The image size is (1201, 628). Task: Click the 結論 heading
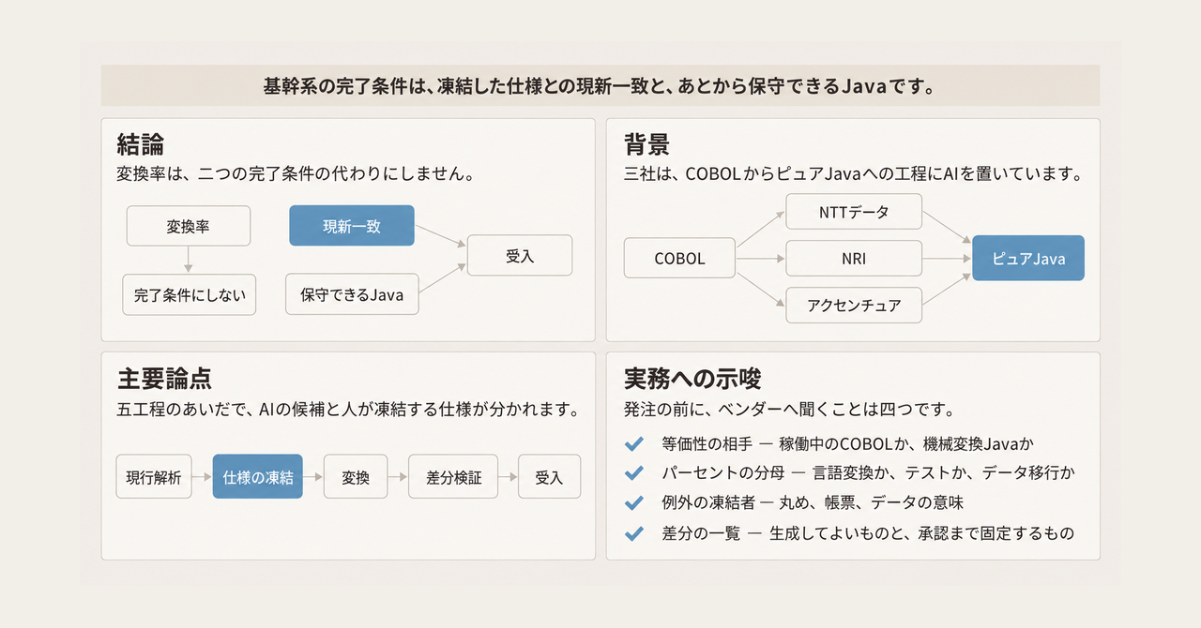click(141, 144)
